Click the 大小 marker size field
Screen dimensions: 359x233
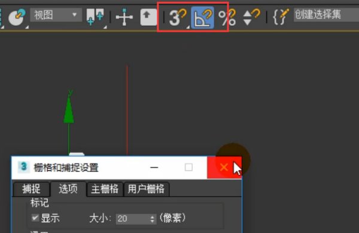click(133, 219)
